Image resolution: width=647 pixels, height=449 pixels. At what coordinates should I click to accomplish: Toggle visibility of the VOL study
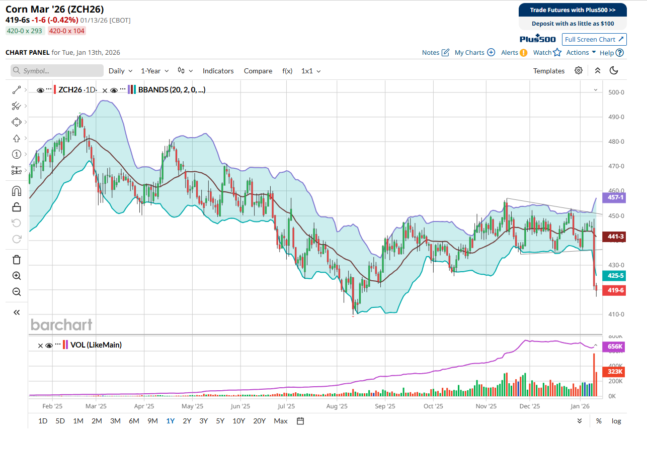49,345
